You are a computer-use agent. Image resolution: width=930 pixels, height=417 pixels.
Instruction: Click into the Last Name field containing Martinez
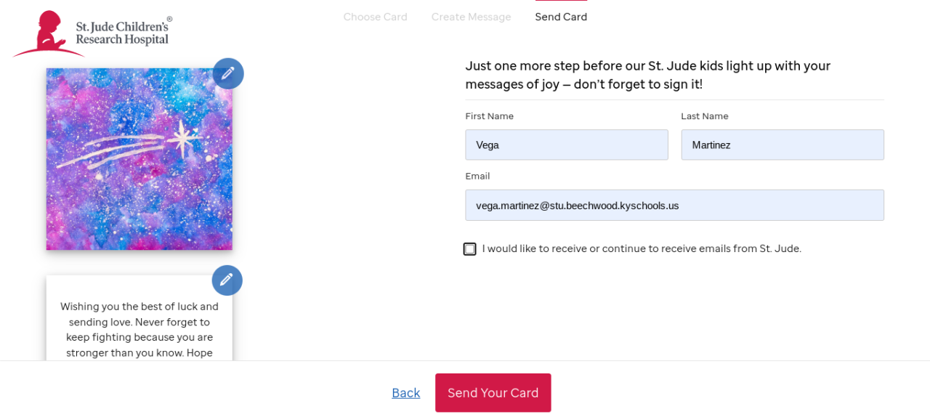782,145
